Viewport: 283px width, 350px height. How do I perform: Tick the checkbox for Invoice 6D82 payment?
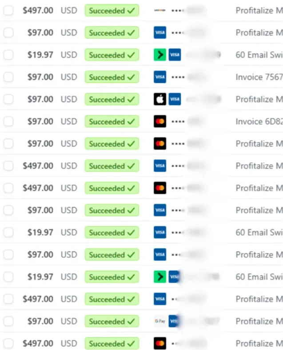pyautogui.click(x=8, y=121)
